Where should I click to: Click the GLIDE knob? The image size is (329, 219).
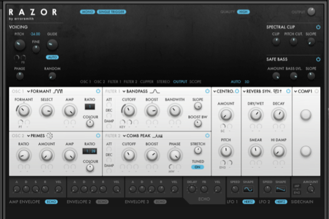click(x=52, y=45)
